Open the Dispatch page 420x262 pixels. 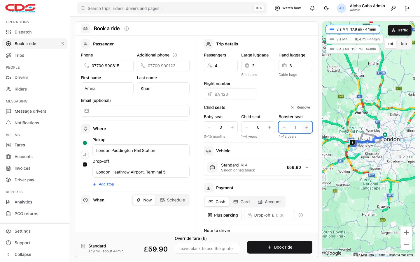(x=35, y=32)
